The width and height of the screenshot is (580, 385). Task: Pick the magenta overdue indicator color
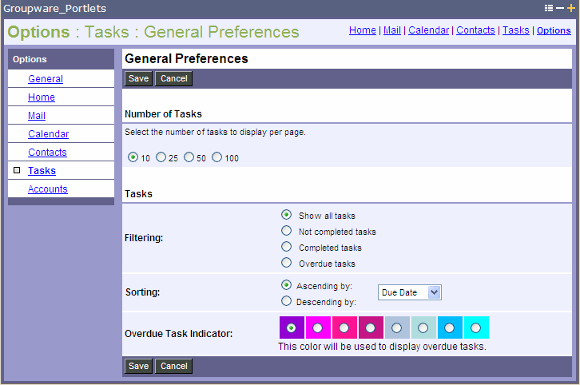point(317,327)
